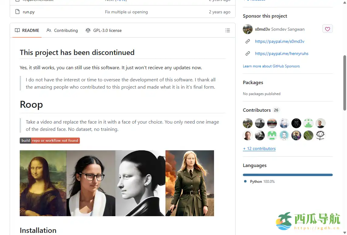Click the stick-figure contributor avatar
This screenshot has height=235, width=347.
(321, 135)
